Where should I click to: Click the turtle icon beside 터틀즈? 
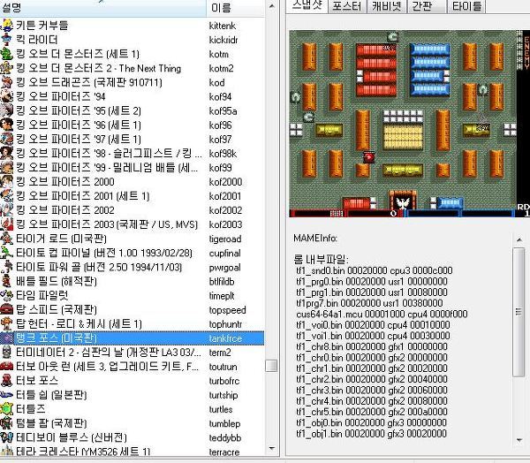point(7,409)
